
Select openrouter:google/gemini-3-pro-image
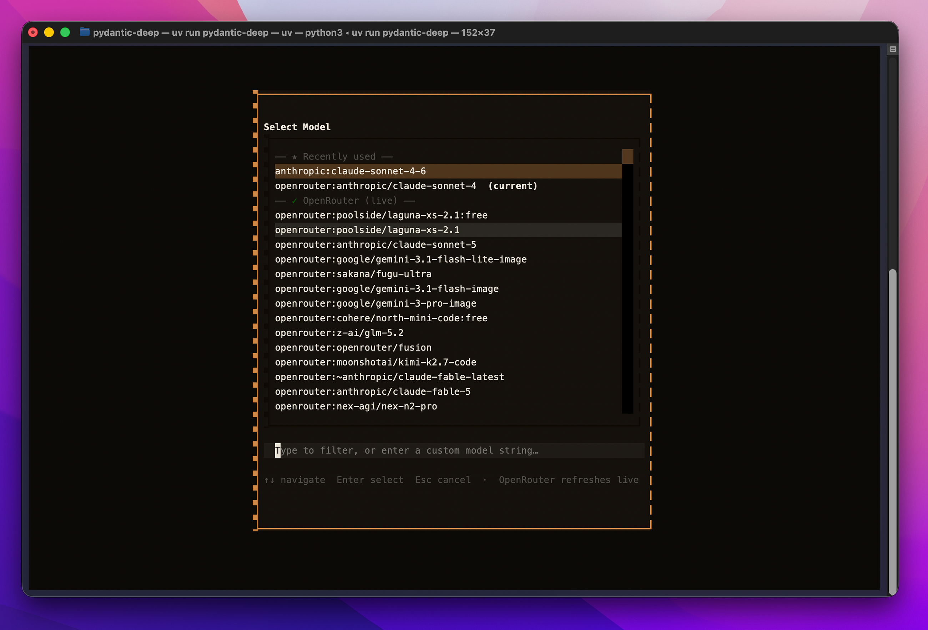[x=448, y=303]
